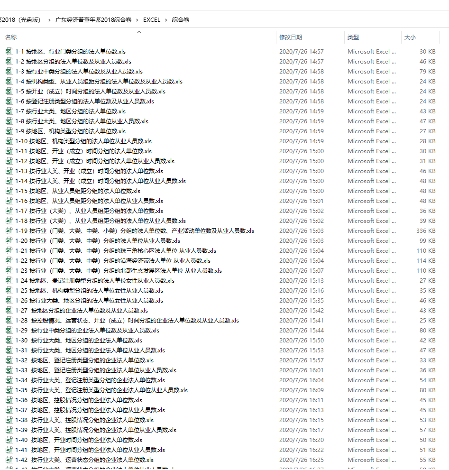
Task: Expand chevron after 广东经济普查年鉴2018综合卷 breadcrumb
Action: pos(137,20)
